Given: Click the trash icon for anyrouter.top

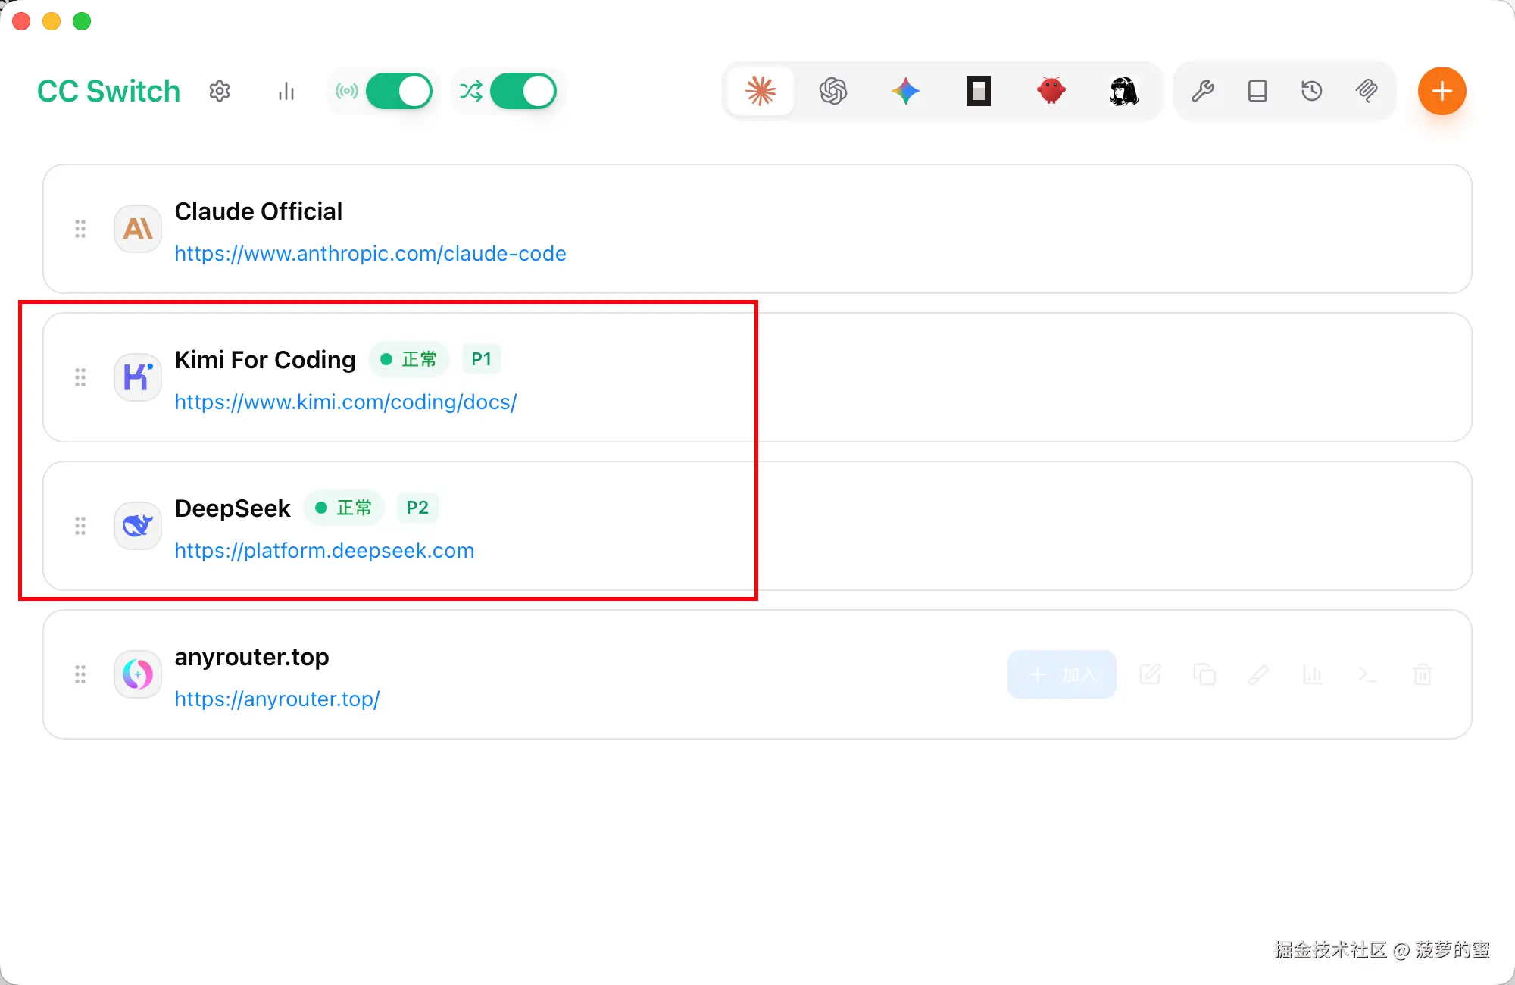Looking at the screenshot, I should tap(1422, 674).
